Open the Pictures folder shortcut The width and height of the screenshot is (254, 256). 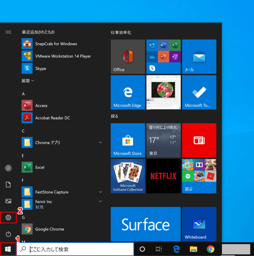coord(8,201)
